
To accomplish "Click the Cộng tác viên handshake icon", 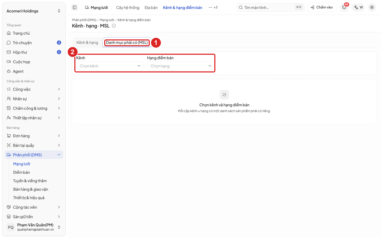I will tap(9, 207).
